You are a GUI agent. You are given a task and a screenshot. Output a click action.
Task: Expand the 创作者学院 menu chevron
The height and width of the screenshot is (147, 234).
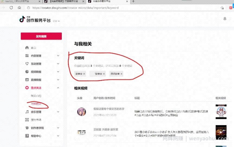tap(58, 128)
